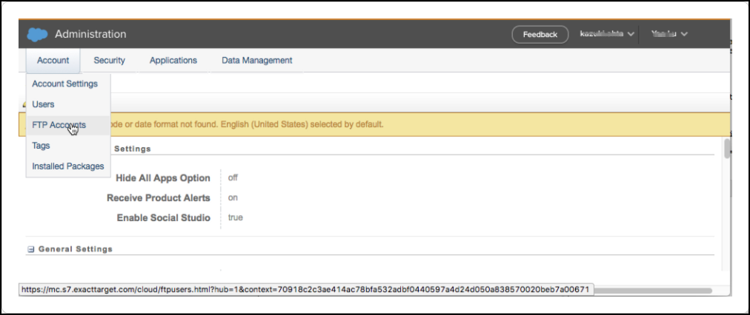Open the Applications menu
This screenshot has width=750, height=315.
pos(173,61)
